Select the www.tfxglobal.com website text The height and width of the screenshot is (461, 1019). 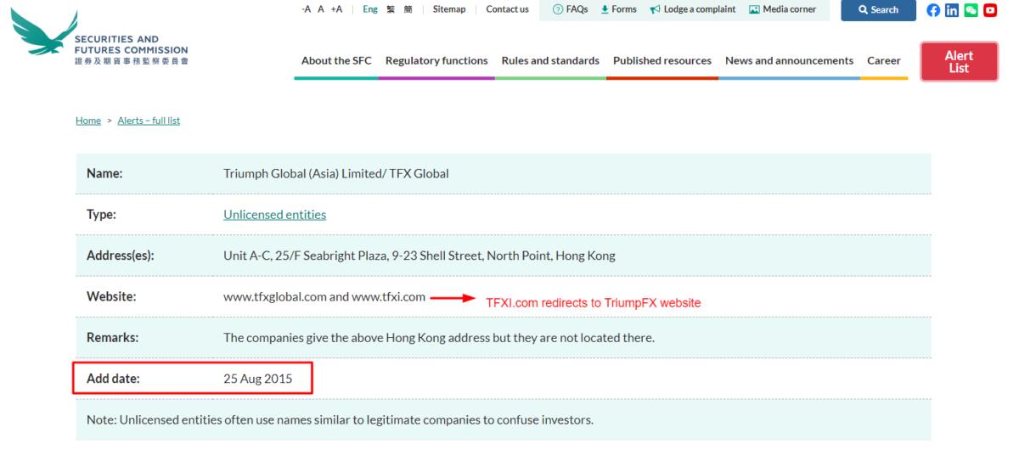tap(274, 296)
